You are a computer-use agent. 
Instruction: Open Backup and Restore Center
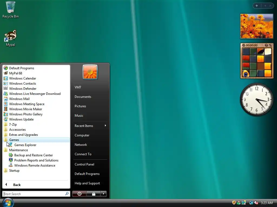pos(37,155)
